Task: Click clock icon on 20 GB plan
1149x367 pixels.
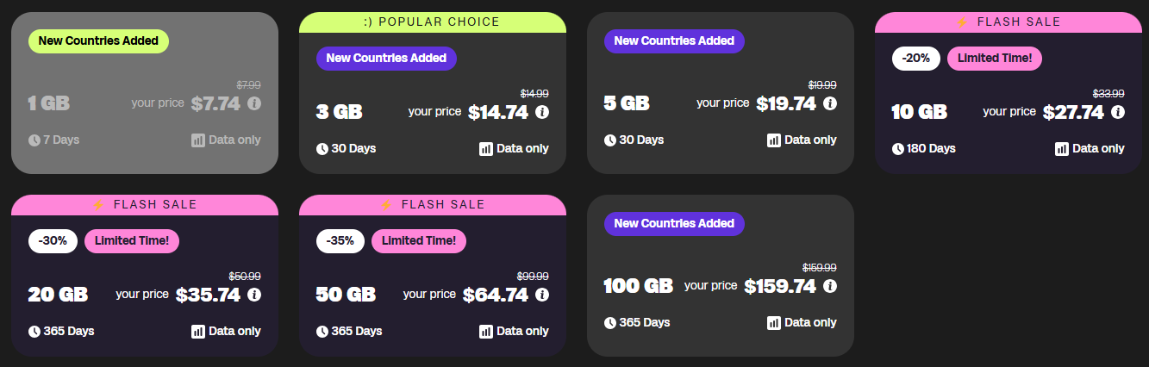Action: pos(34,332)
